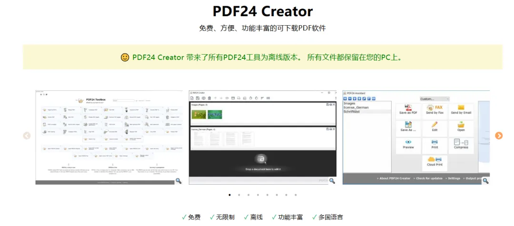Click the faded previous-slide arrow of the carousel
514x226 pixels.
[x=27, y=135]
